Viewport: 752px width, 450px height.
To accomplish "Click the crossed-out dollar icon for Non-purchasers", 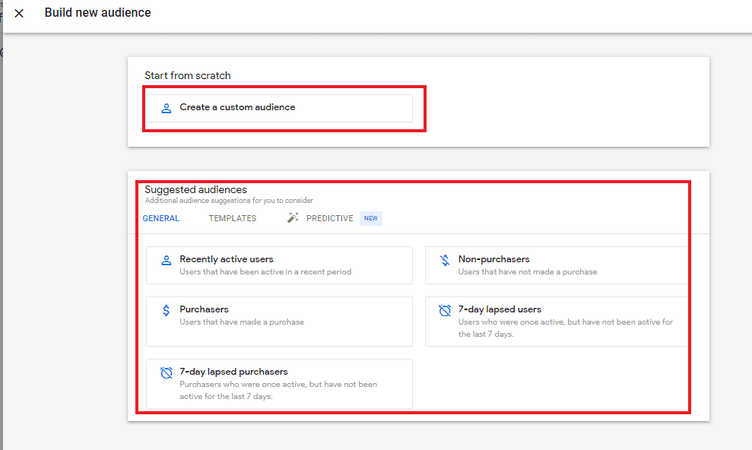I will pyautogui.click(x=445, y=260).
